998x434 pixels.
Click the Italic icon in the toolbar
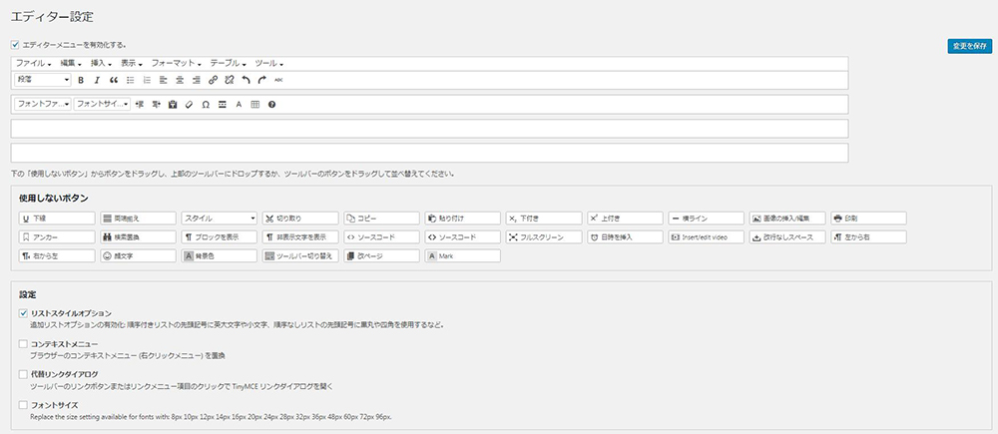click(97, 79)
